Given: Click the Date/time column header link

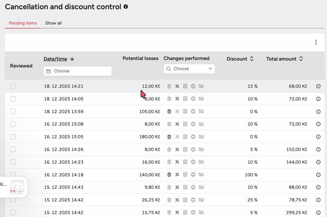Looking at the screenshot, I should [55, 59].
